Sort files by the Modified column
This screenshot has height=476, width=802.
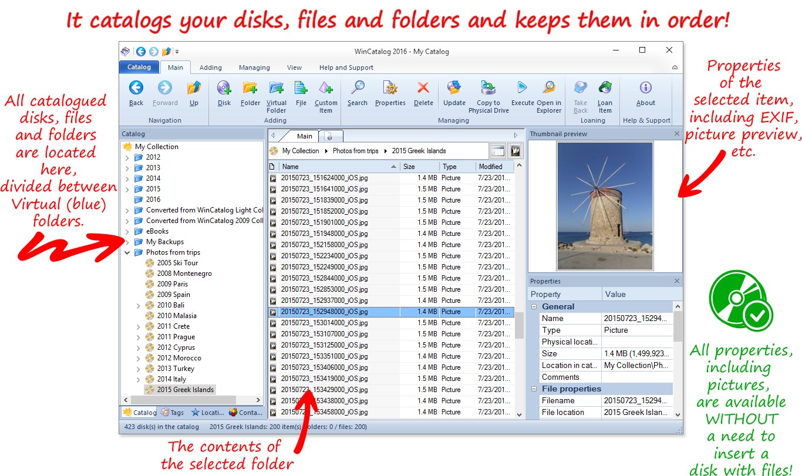[495, 167]
